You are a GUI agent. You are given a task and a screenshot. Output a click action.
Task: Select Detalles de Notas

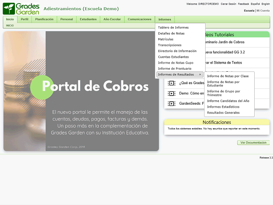click(171, 33)
